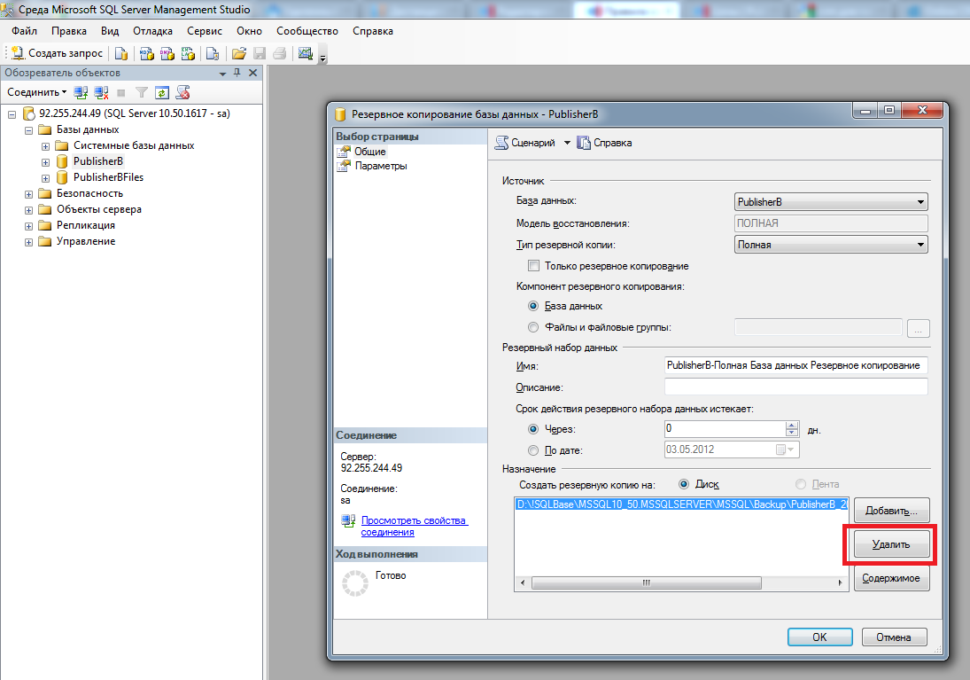
Task: Open the База данных combo box
Action: 831,202
